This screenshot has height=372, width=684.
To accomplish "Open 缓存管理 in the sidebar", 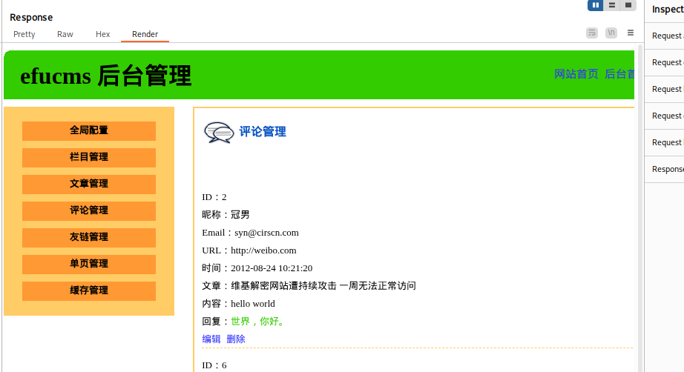I will (89, 290).
